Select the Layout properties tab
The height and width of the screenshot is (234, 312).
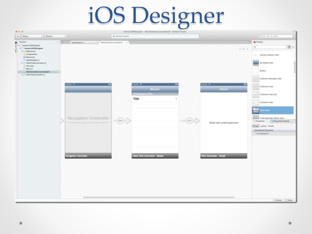coord(264,126)
